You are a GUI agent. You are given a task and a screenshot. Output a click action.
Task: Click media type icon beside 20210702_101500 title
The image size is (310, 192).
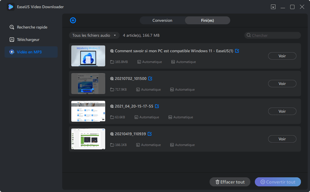pos(112,79)
